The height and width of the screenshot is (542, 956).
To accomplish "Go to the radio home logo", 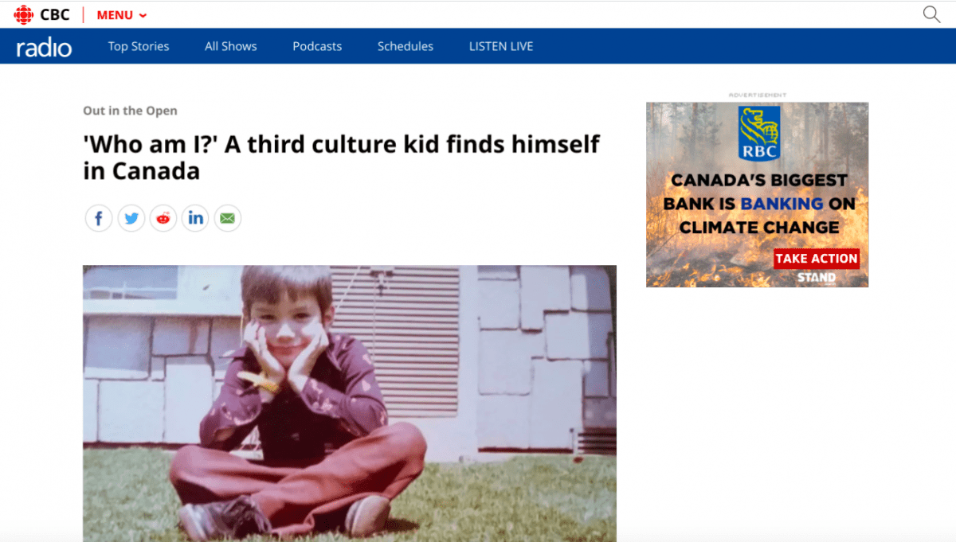I will coord(44,47).
